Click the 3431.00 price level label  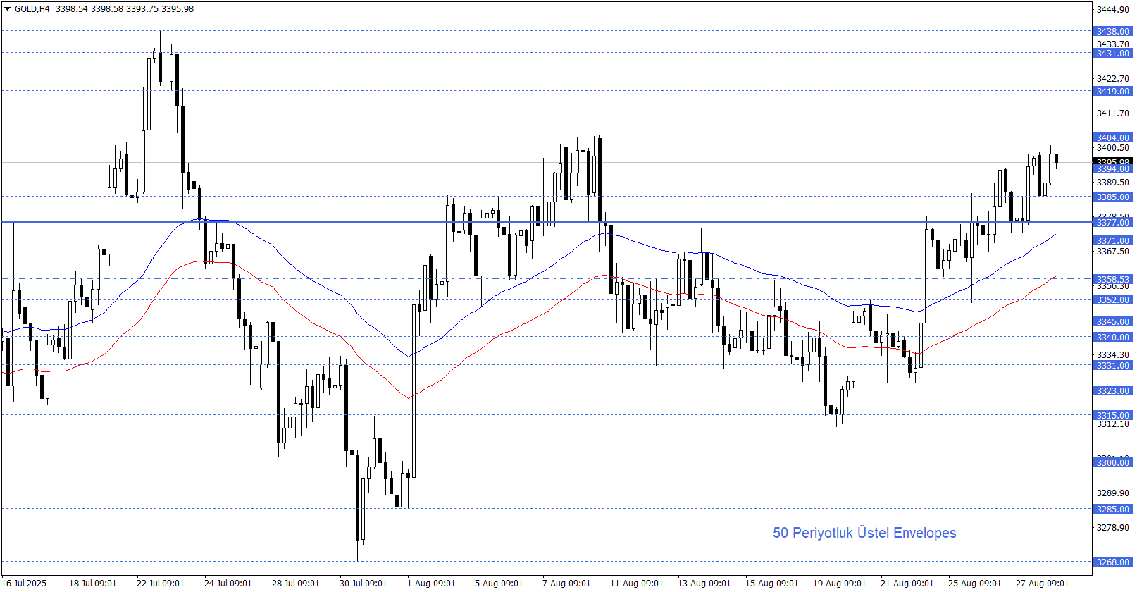1112,53
